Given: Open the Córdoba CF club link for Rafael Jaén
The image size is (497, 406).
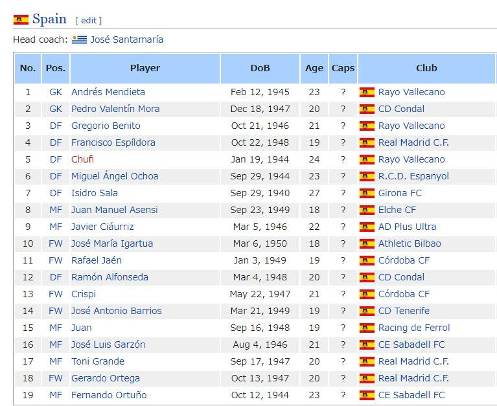Looking at the screenshot, I should (404, 260).
